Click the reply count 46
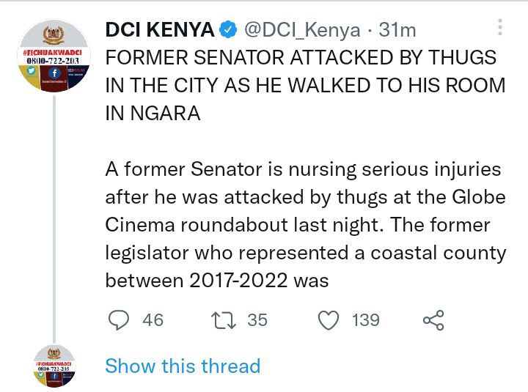 (153, 320)
